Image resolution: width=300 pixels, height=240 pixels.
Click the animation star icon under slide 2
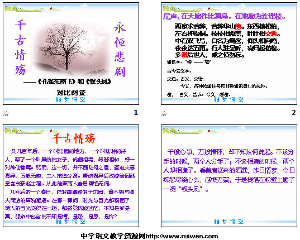[x=164, y=114]
